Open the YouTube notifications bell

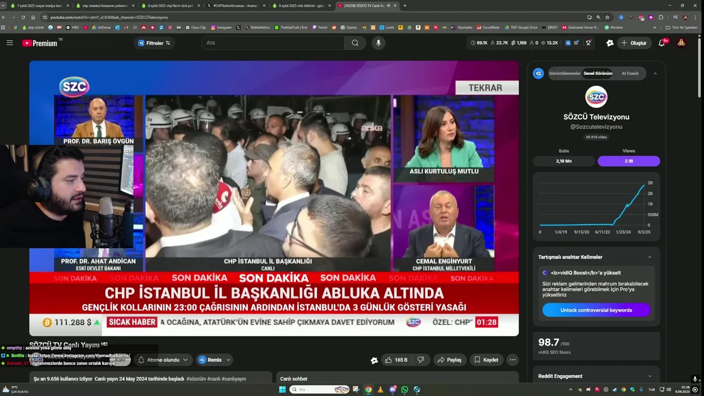[x=662, y=43]
